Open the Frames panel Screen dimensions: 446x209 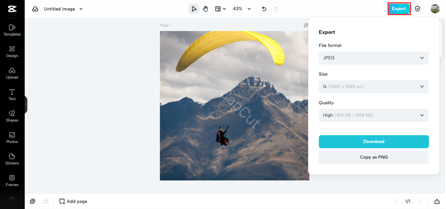12,181
